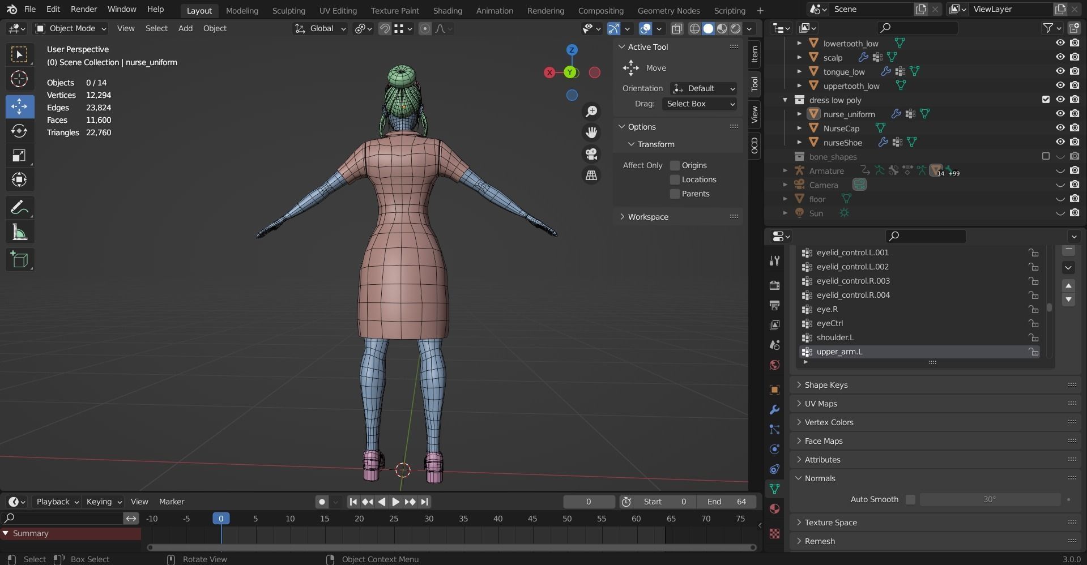
Task: Click End frame field
Action: [x=726, y=502]
